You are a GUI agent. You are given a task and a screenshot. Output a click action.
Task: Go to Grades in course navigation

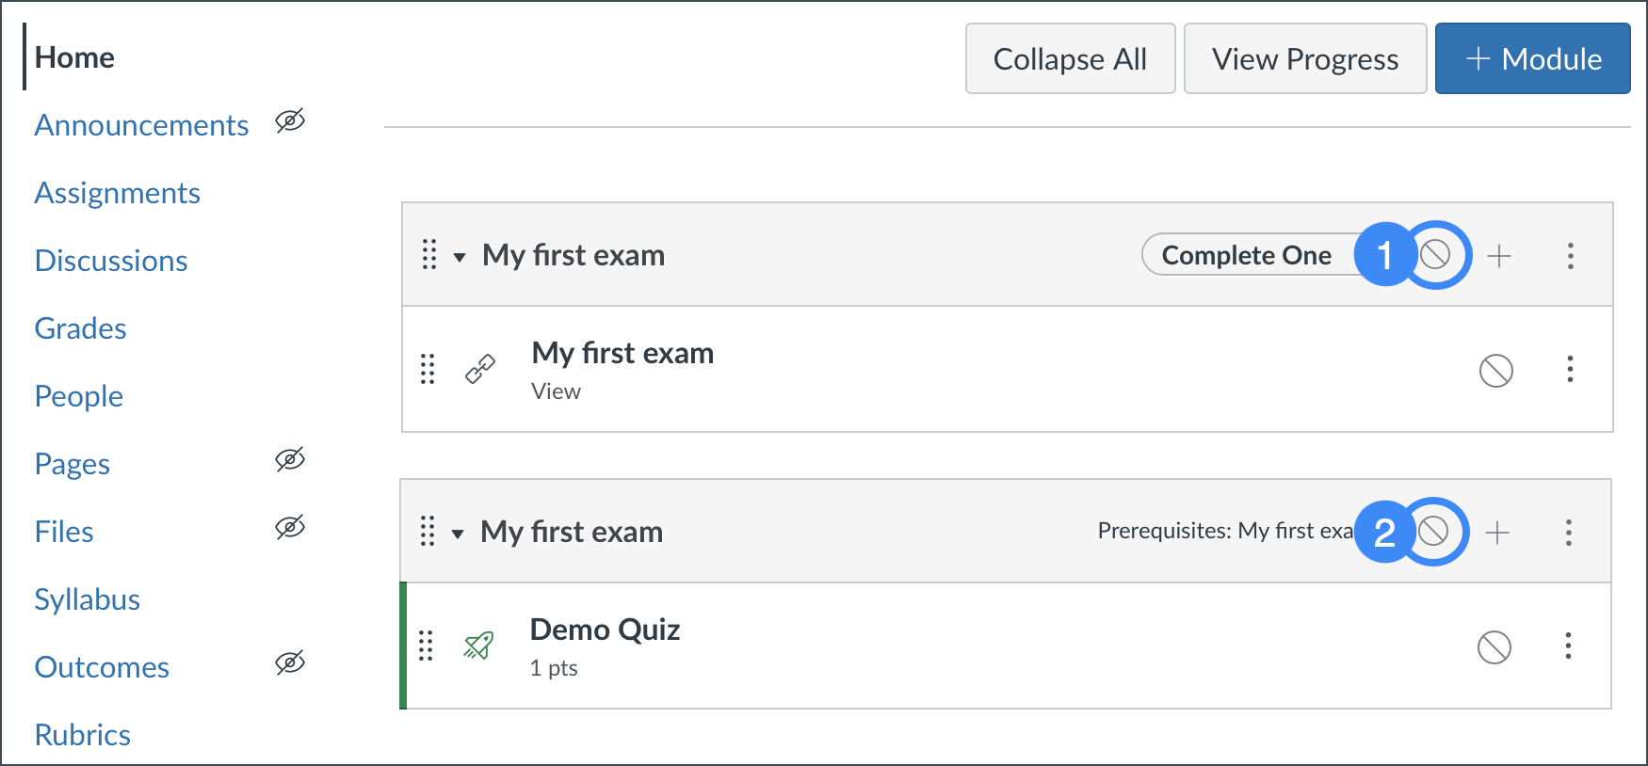(81, 328)
